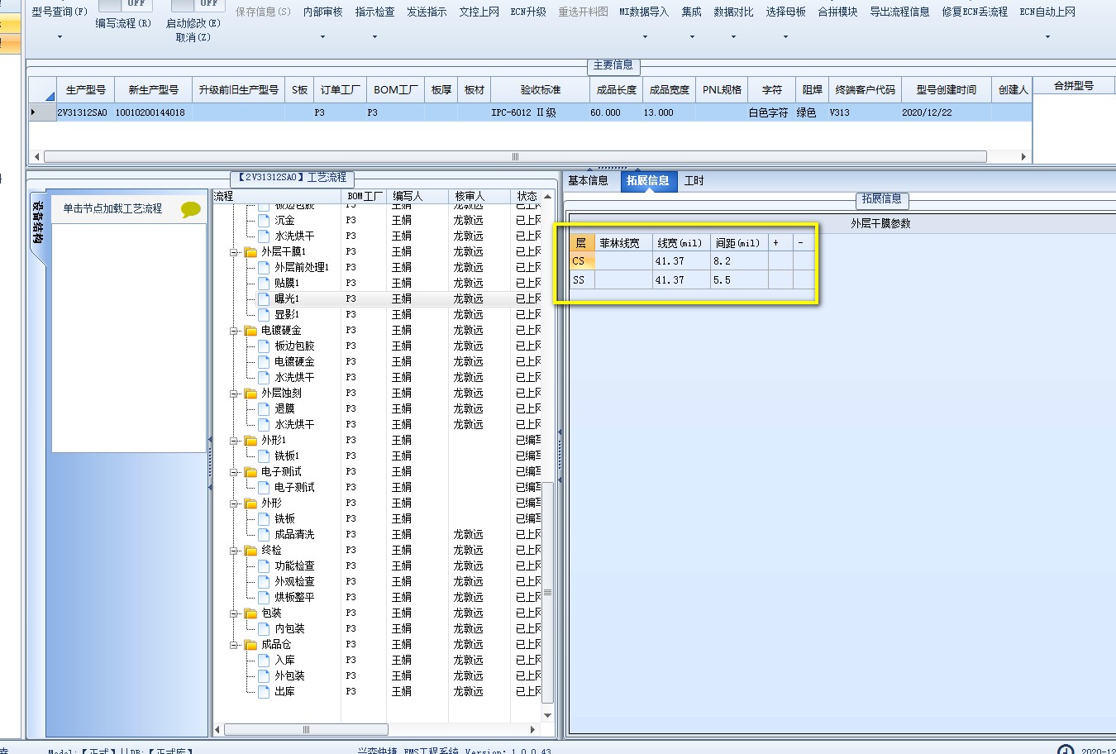Viewport: 1116px width, 754px height.
Task: Click the yellow speech bubble icon
Action: [x=190, y=209]
